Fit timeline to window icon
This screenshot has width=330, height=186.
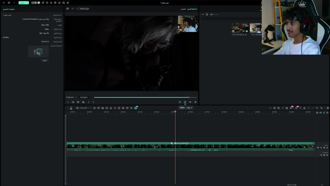(x=98, y=108)
